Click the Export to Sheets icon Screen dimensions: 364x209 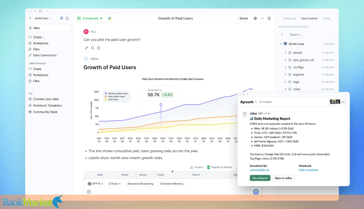208,167
